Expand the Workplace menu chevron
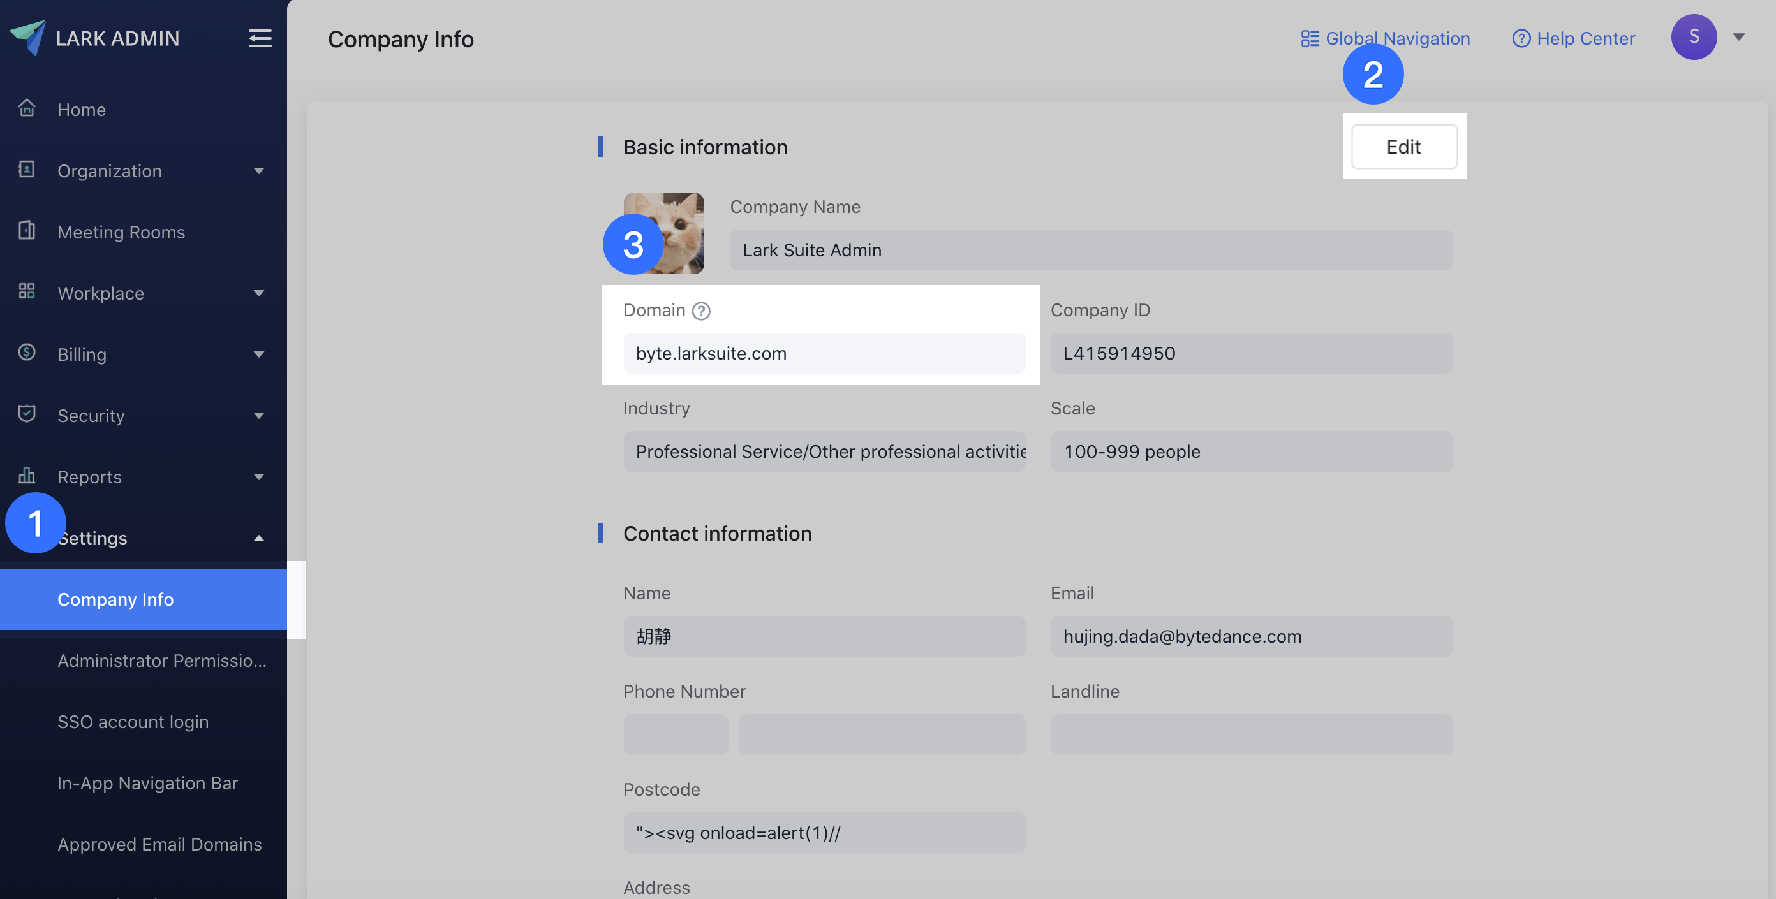Screen dimensions: 1776x899 pos(258,293)
